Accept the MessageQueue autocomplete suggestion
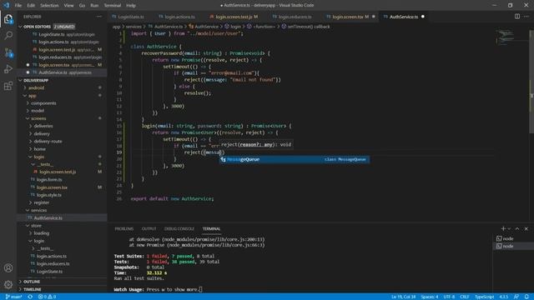Image resolution: width=534 pixels, height=300 pixels. pyautogui.click(x=295, y=159)
